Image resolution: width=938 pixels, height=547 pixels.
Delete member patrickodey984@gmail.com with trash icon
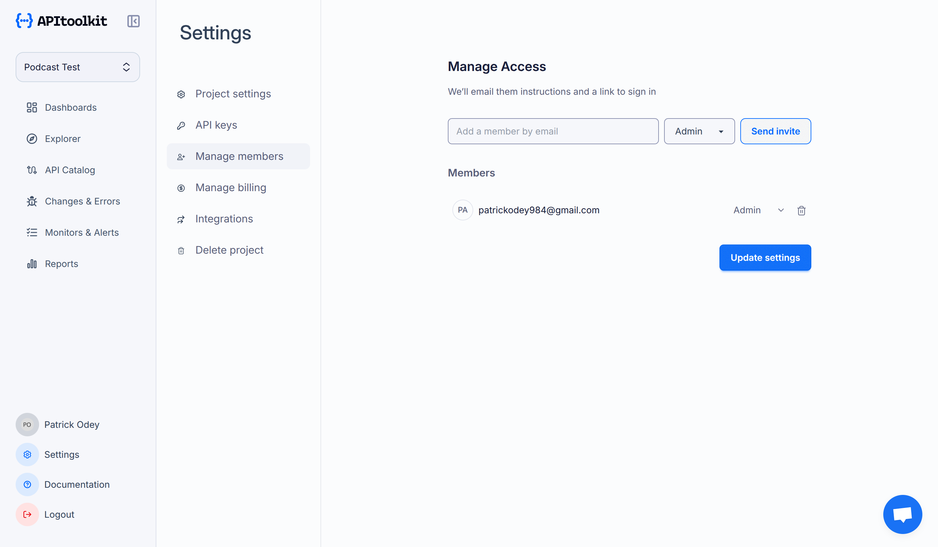802,210
